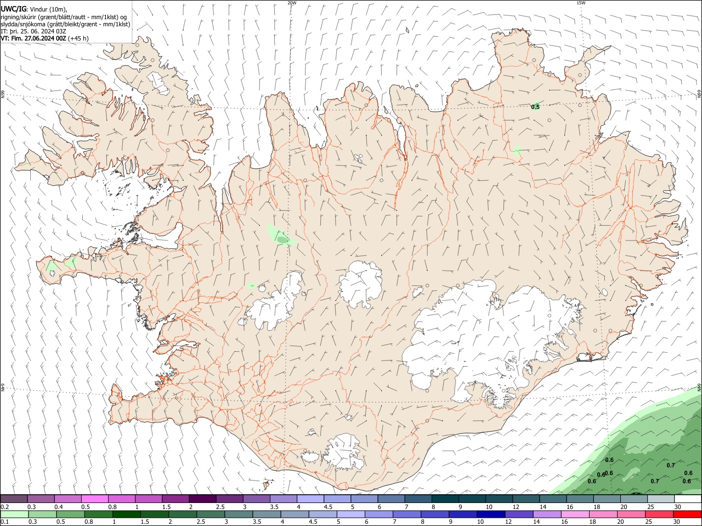702x526 pixels.
Task: Click the 'UWC/IG' title text
Action: click(13, 9)
